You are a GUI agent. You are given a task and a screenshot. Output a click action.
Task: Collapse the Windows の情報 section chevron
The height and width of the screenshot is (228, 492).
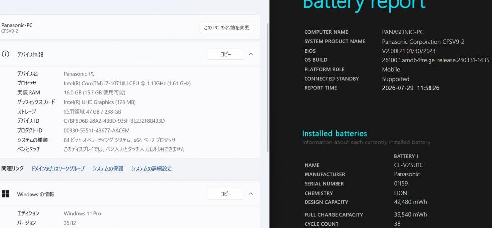pyautogui.click(x=251, y=194)
